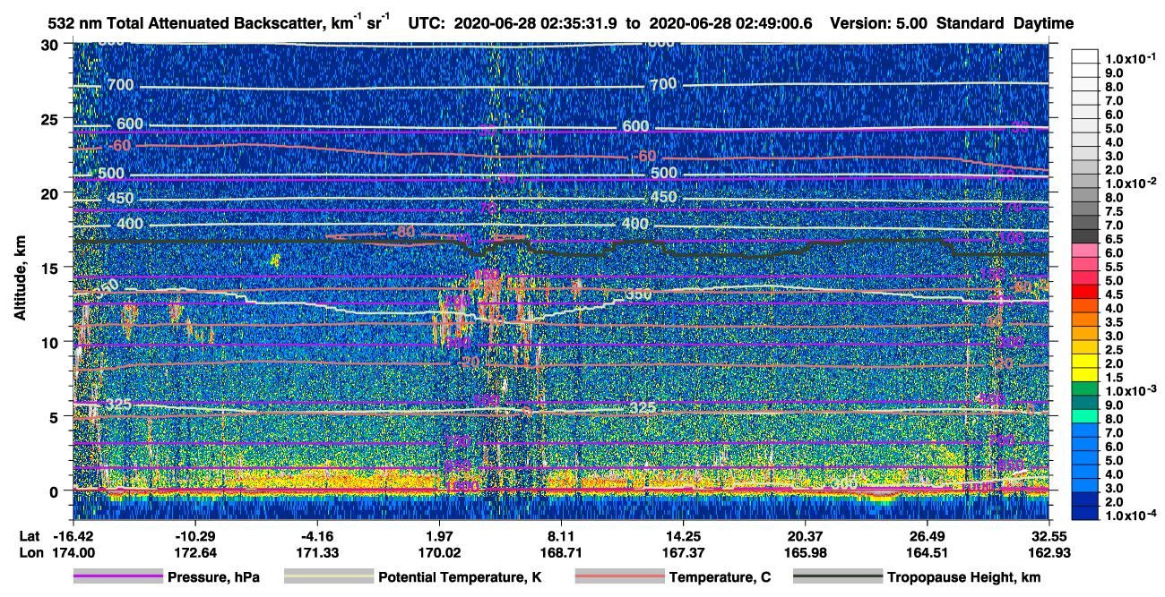Click the red 4.5 colorbar cell
The width and height of the screenshot is (1165, 597).
click(1084, 294)
